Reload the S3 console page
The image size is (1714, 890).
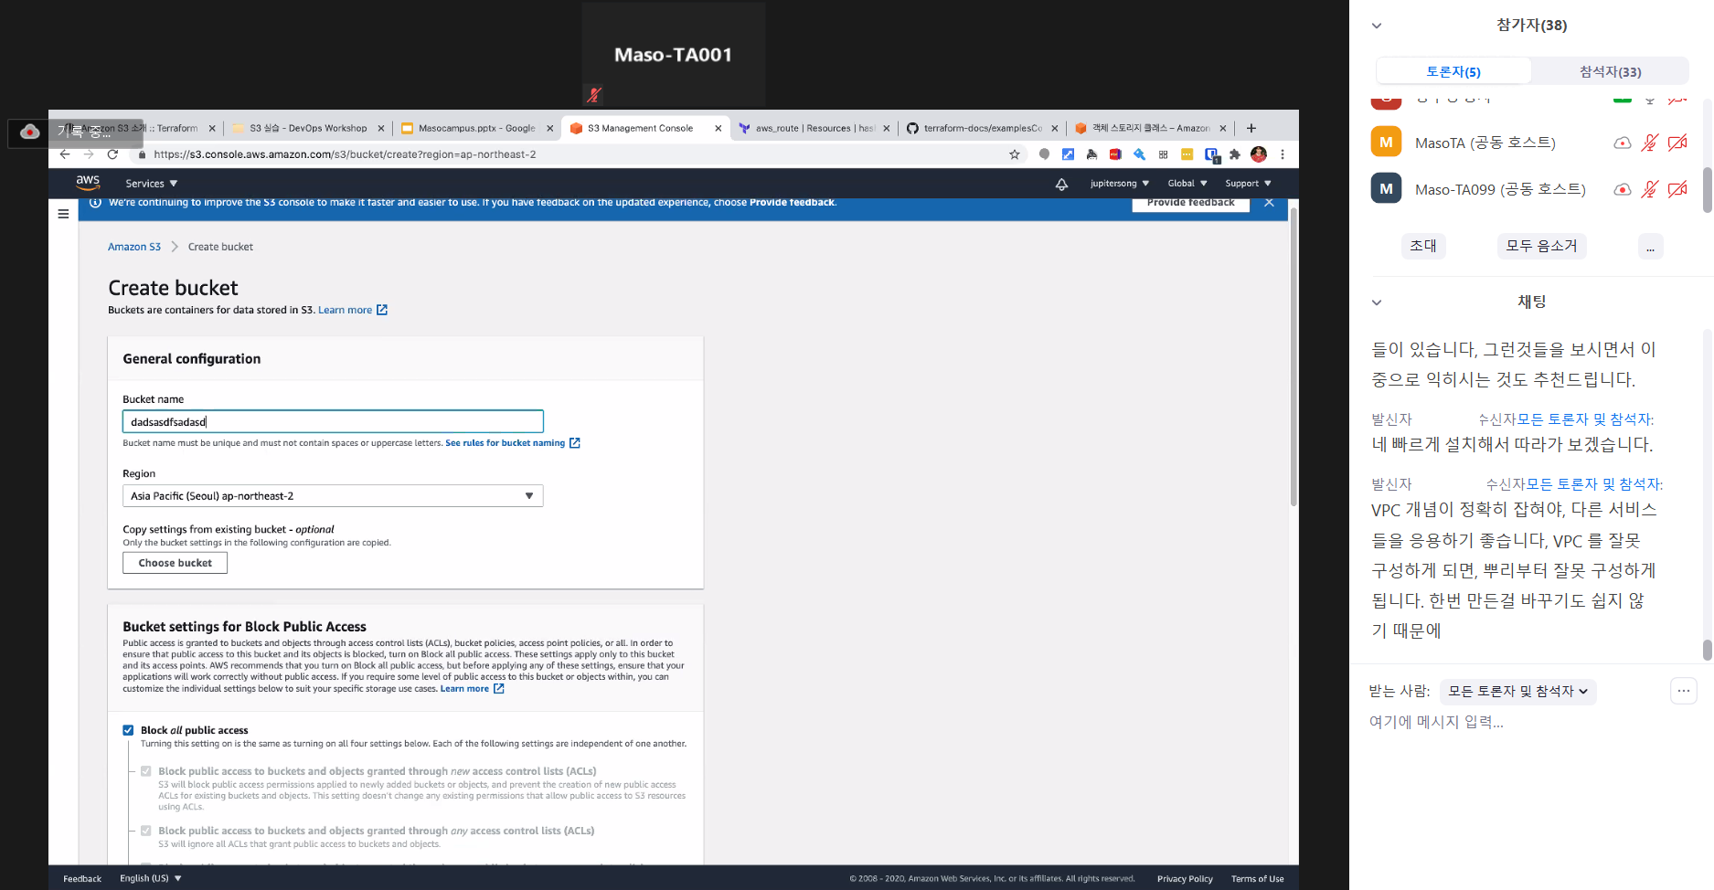coord(112,154)
